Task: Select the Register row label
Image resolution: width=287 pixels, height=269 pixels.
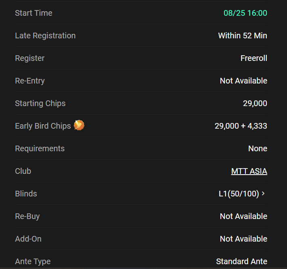Action: [x=29, y=58]
